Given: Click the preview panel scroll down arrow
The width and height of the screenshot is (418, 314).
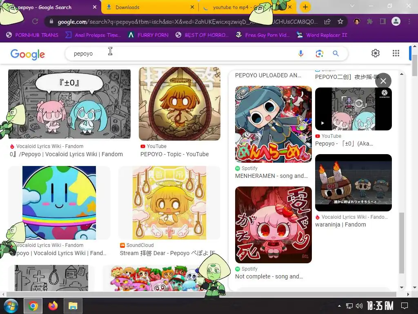Looking at the screenshot, I should [402, 287].
